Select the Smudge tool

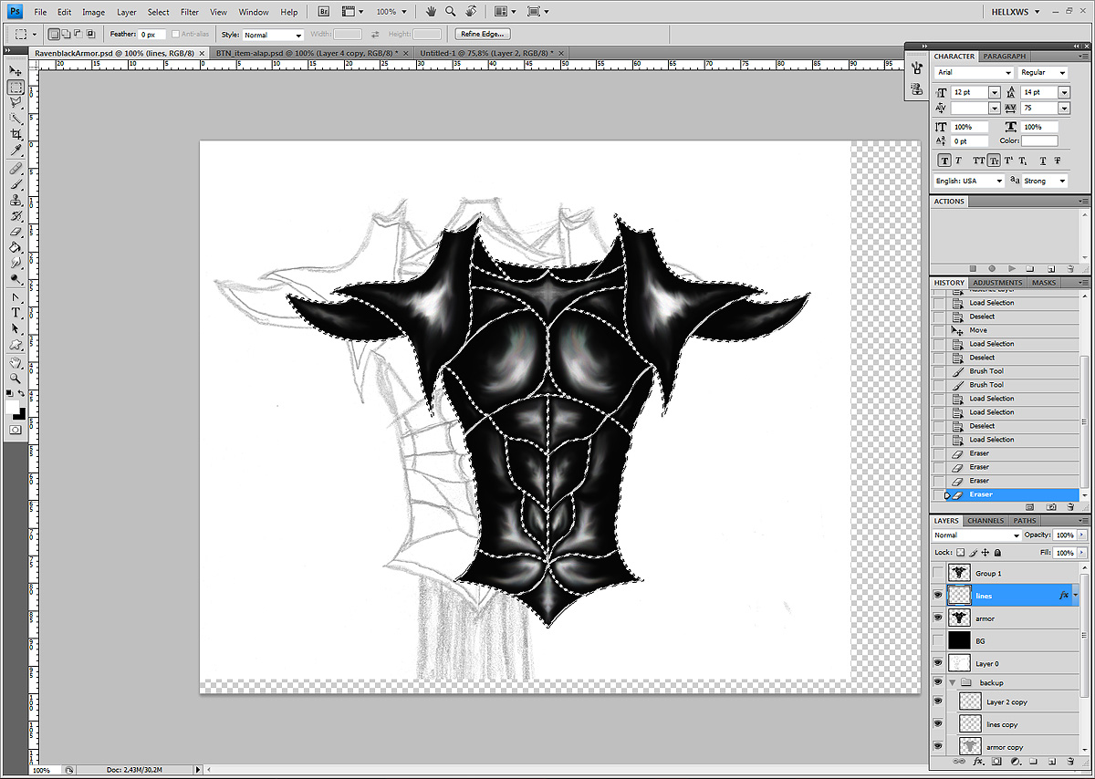click(16, 262)
